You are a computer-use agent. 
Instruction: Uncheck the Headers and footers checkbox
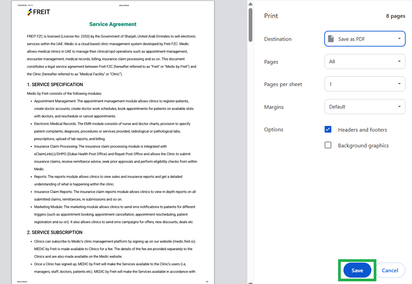click(328, 130)
